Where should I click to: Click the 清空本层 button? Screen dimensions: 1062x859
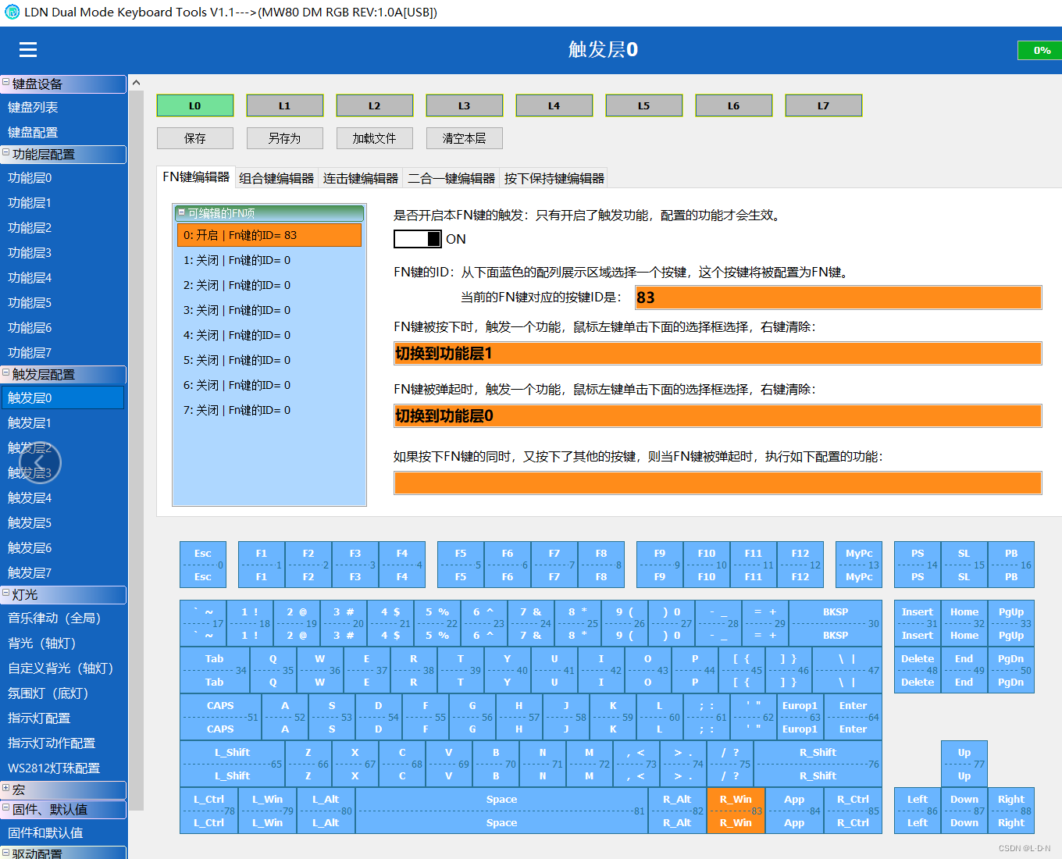[x=465, y=138]
